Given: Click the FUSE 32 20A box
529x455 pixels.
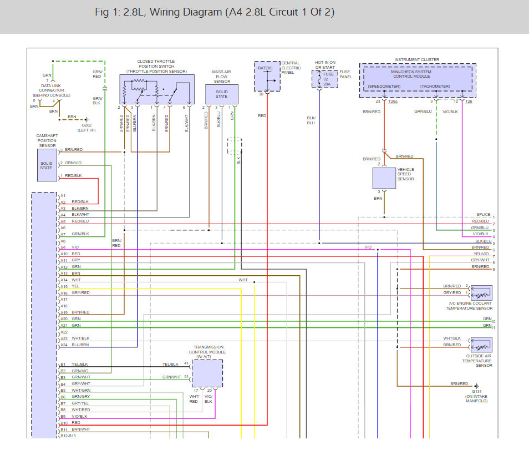Looking at the screenshot, I should (x=324, y=79).
